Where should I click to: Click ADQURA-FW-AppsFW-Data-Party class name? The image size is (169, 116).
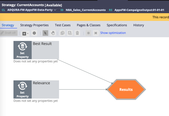click(30, 10)
